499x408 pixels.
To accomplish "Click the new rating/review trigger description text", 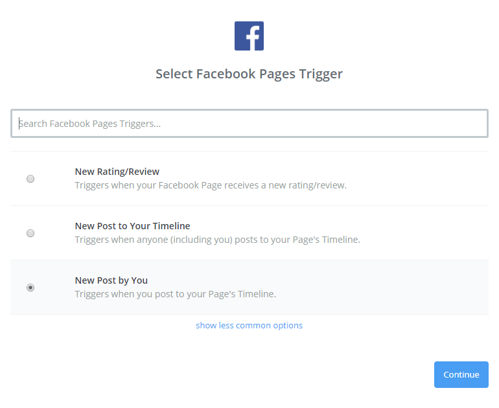I will [211, 185].
